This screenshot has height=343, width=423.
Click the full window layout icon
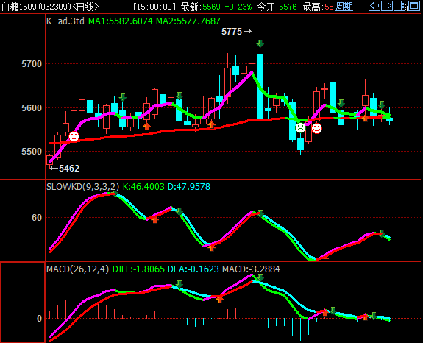[414, 6]
